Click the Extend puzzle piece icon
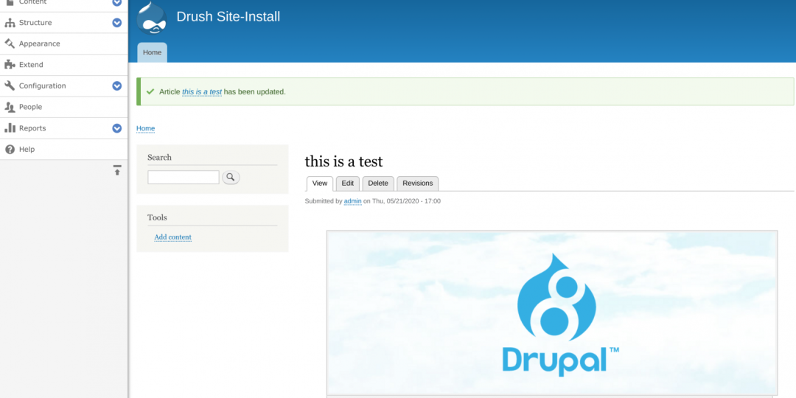 pos(10,65)
